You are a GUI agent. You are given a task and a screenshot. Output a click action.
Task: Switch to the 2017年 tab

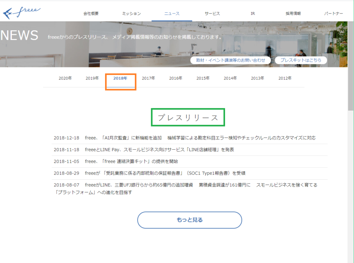click(148, 78)
